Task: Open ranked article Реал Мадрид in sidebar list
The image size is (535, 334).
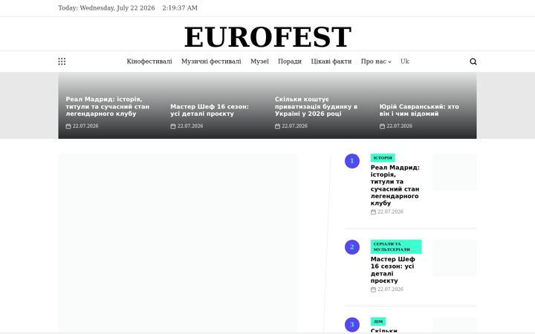Action: pyautogui.click(x=395, y=185)
